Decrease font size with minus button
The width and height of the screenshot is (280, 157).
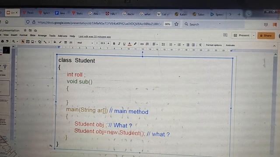click(x=97, y=43)
